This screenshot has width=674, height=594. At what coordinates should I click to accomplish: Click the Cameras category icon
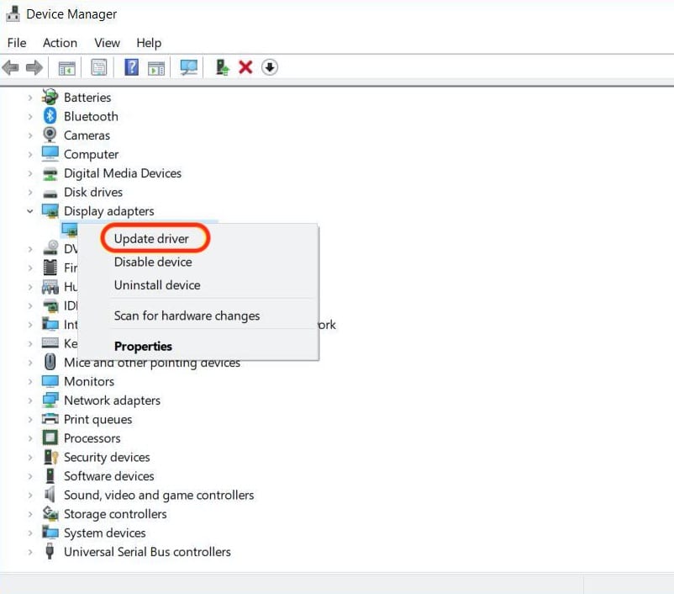click(50, 135)
